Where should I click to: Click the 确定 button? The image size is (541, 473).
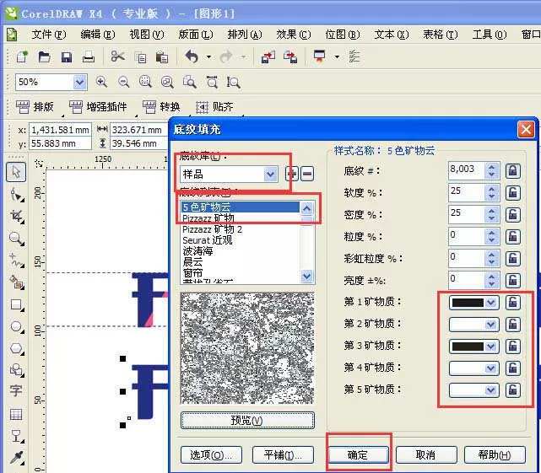[358, 454]
